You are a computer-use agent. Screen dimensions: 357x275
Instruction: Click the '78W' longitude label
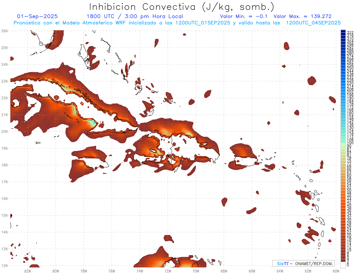[84, 271]
